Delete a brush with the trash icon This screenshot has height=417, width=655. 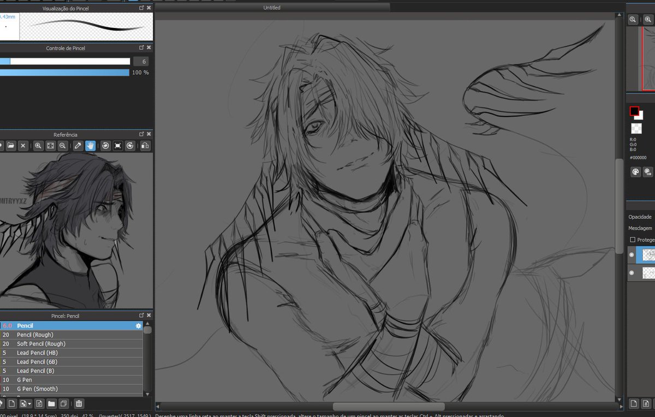coord(79,404)
